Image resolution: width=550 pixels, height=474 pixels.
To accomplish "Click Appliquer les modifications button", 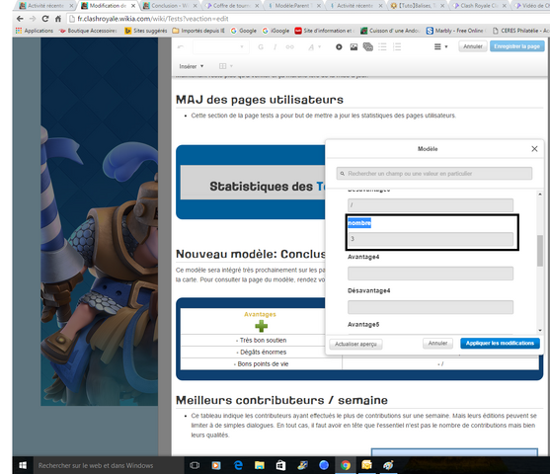I will [500, 343].
